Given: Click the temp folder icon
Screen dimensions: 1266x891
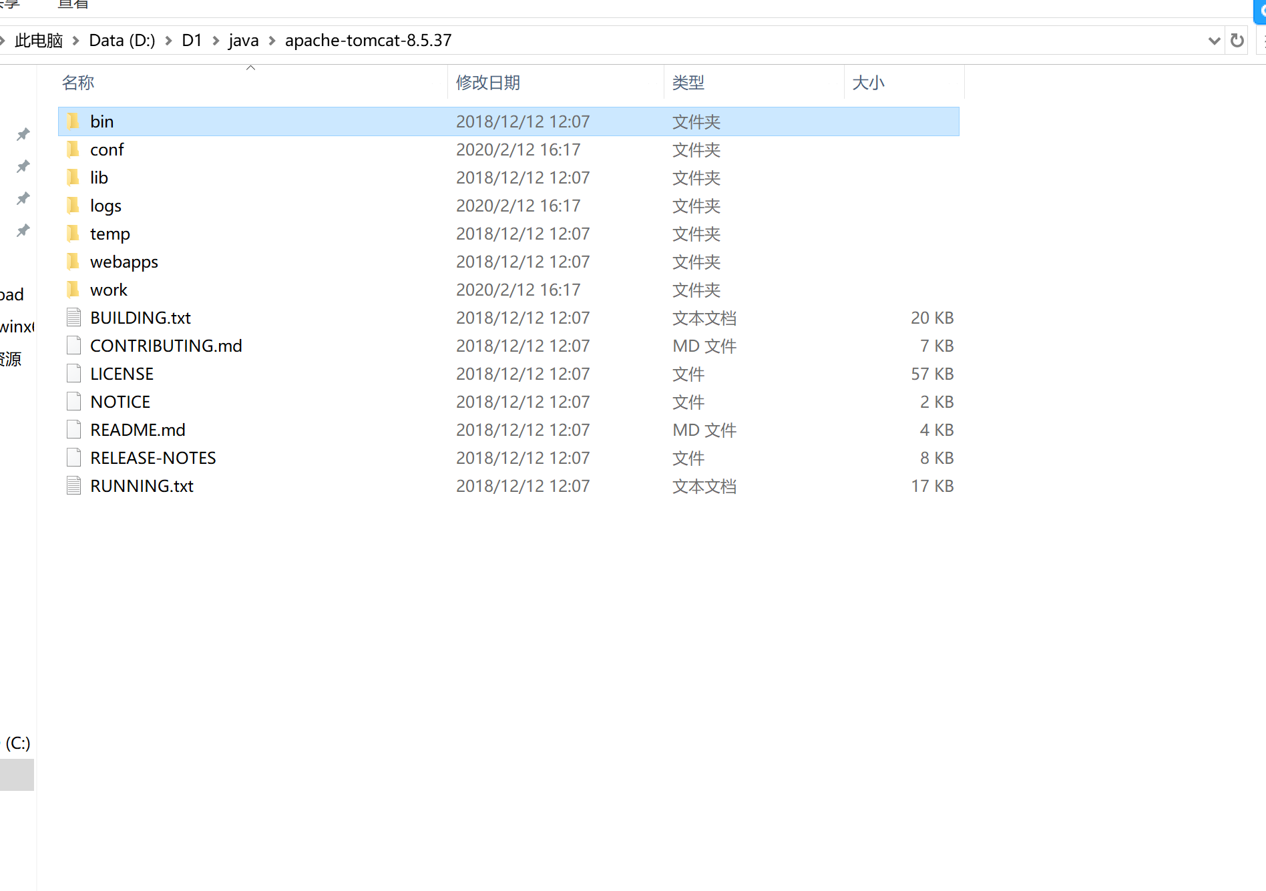Looking at the screenshot, I should (x=73, y=233).
